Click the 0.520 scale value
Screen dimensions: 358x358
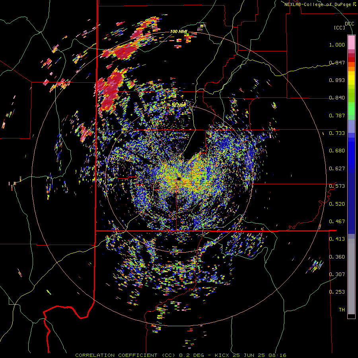(337, 204)
